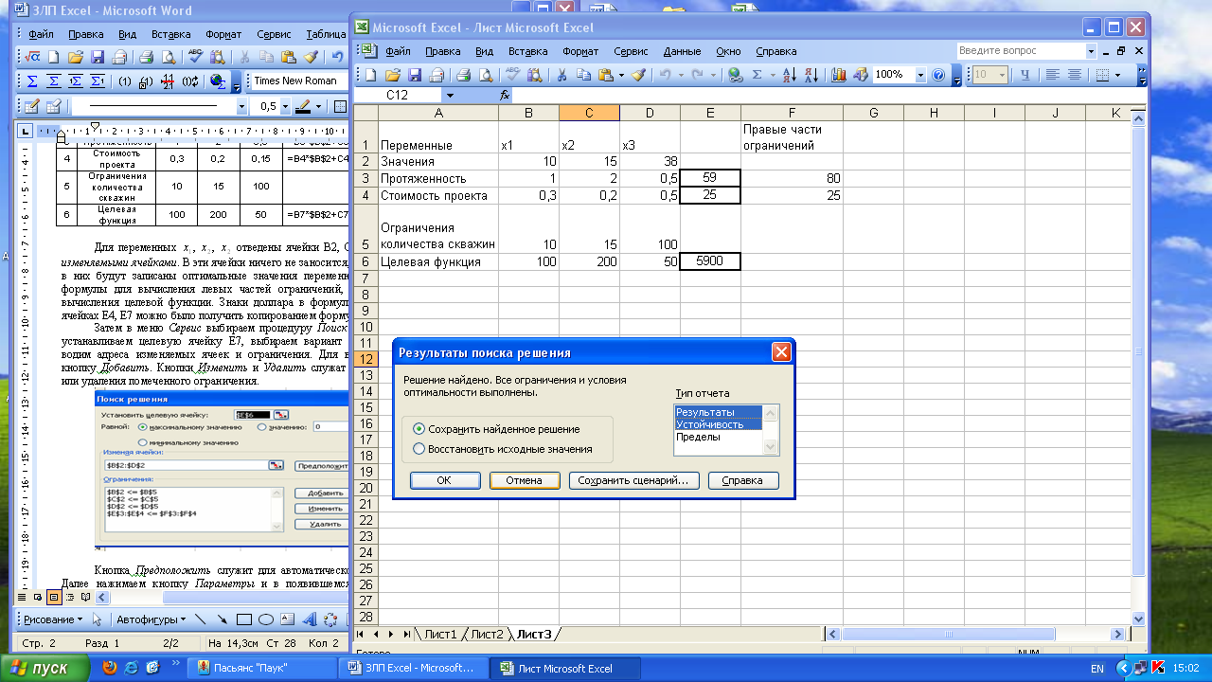Image resolution: width=1212 pixels, height=682 pixels.
Task: Expand the Name Box dropdown showing C12
Action: [450, 96]
